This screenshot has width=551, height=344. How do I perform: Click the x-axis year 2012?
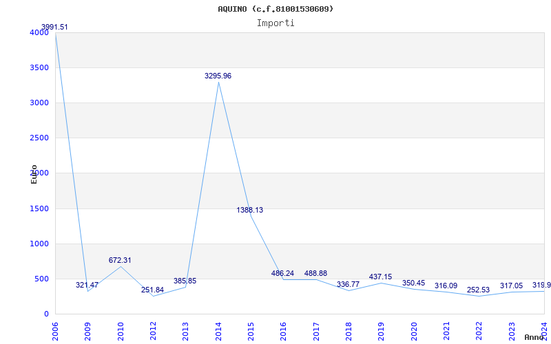point(153,332)
